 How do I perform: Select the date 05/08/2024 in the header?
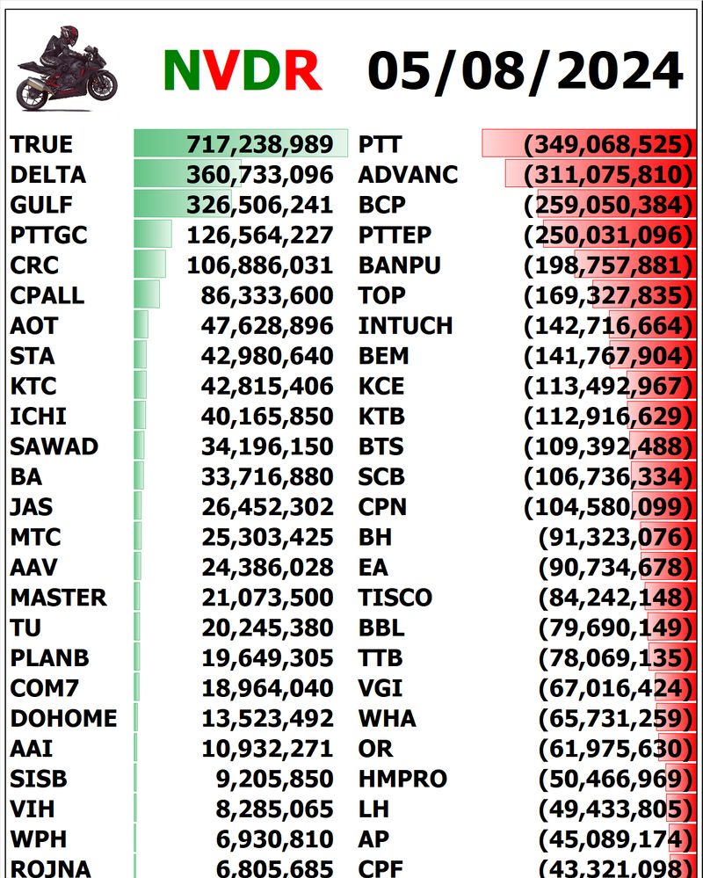tap(525, 69)
